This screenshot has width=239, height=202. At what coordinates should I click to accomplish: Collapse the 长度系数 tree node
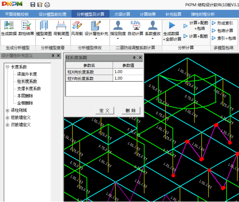click(7, 67)
